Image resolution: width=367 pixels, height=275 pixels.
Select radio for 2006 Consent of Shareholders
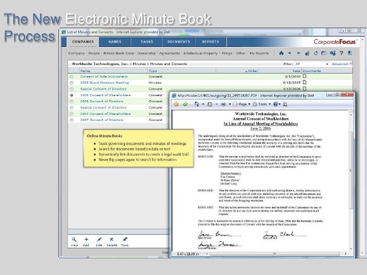click(72, 95)
